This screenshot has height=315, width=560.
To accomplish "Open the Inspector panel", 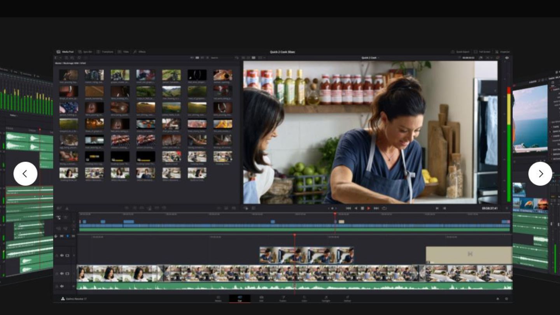I will 504,51.
